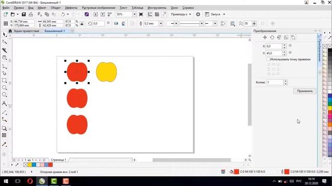The image size is (332, 186).
Task: Open Position tab in Transformations docker
Action: (265, 37)
